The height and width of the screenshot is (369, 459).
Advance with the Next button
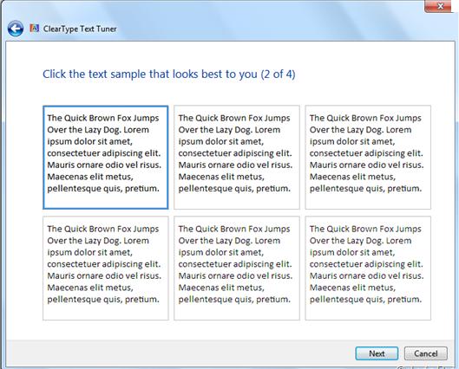(377, 353)
